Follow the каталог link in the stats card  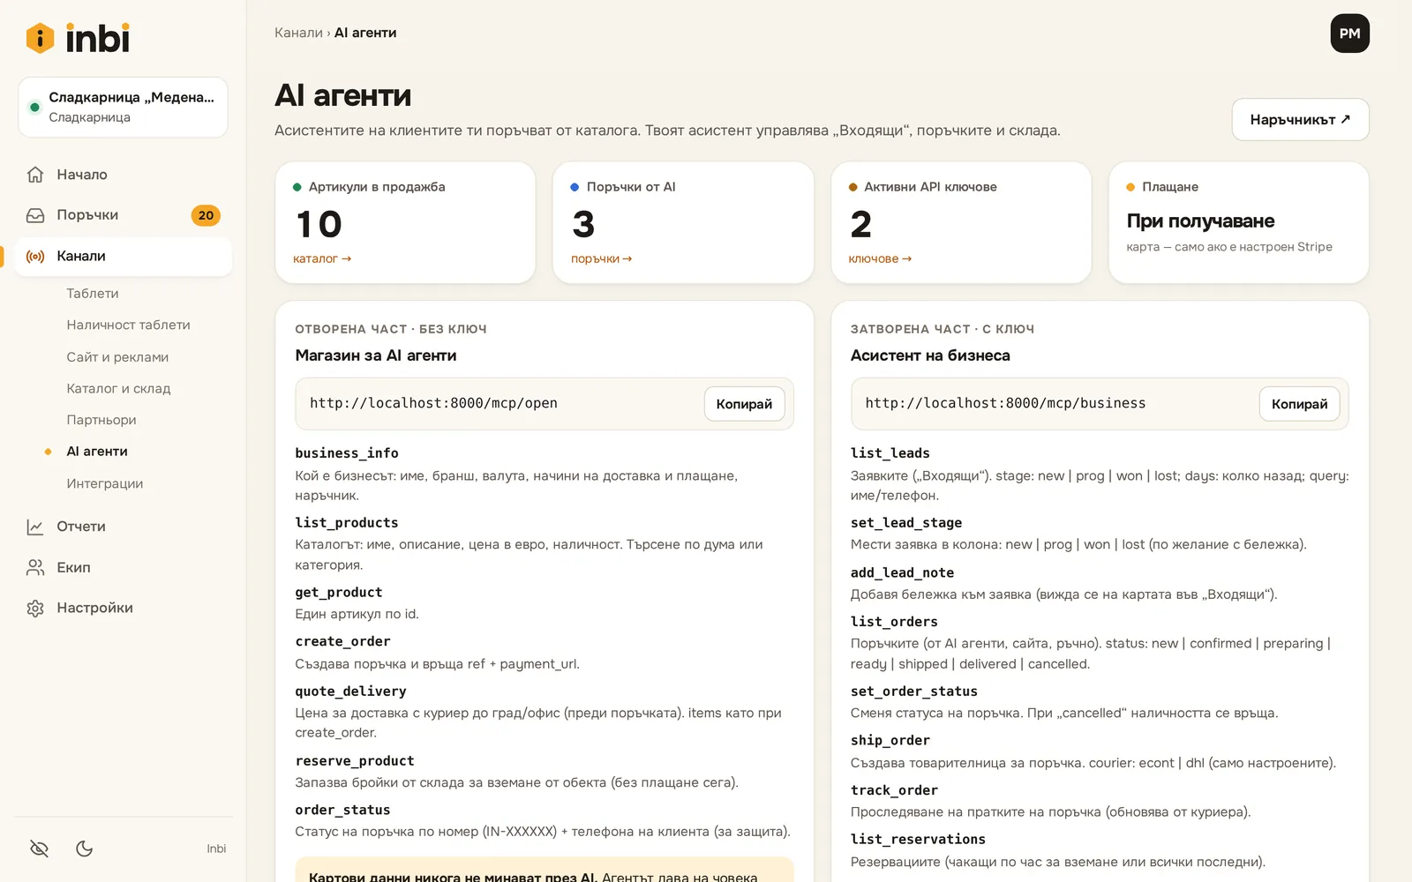point(322,259)
